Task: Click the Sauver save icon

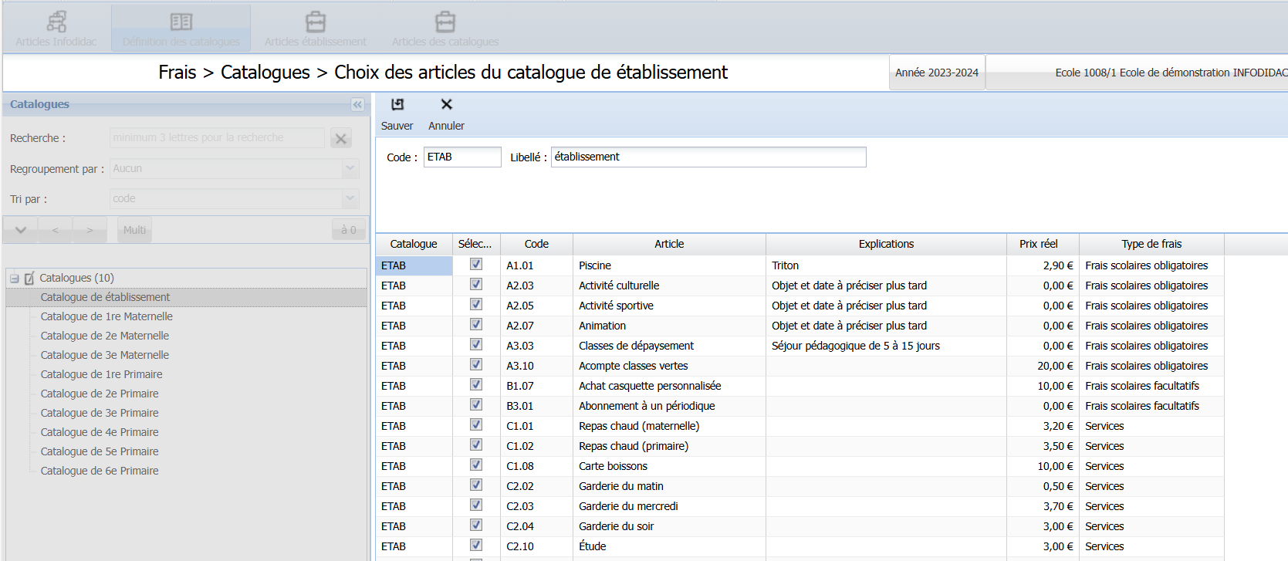Action: pyautogui.click(x=397, y=104)
